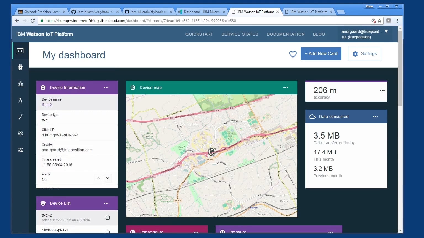Switch to ibm-bluemix/skyhook-de tab
424x238 pixels.
[95, 12]
